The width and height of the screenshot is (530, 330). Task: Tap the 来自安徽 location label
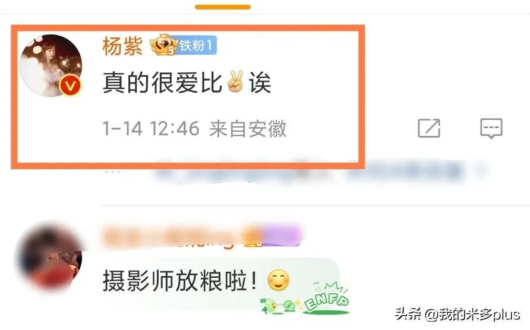click(x=248, y=129)
